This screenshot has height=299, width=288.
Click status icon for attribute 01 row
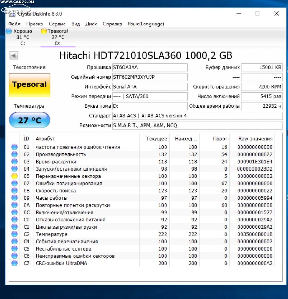[x=14, y=147]
